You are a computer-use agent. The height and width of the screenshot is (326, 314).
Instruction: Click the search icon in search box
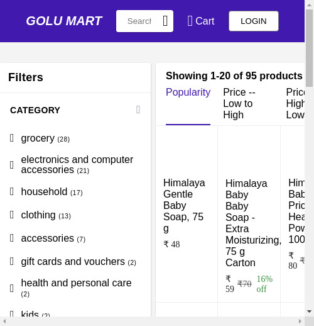[x=165, y=21]
